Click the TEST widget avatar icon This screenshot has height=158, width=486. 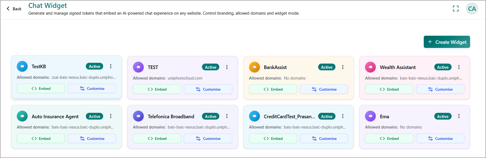[x=138, y=67]
